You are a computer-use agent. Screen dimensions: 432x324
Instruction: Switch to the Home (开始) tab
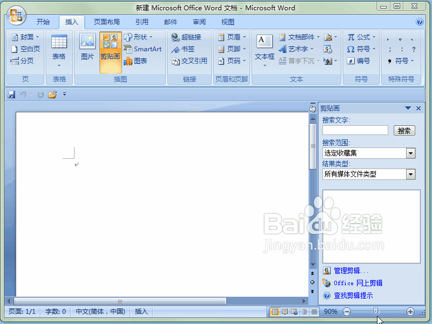pos(43,22)
